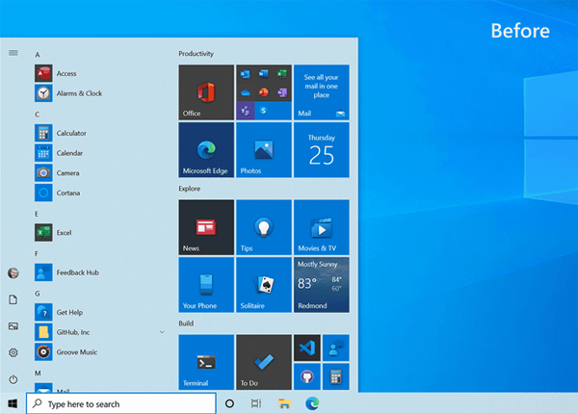
Task: Open the Calculator app in list
Action: coord(70,133)
